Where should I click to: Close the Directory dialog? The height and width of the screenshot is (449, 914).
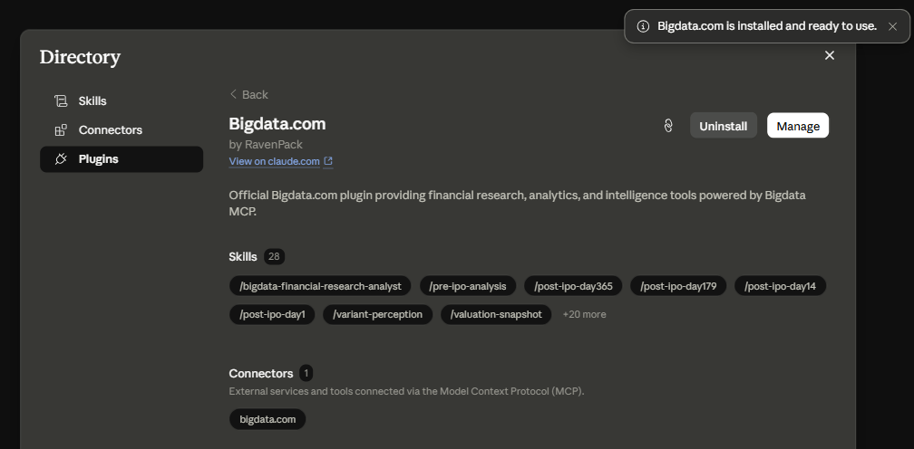[x=830, y=55]
